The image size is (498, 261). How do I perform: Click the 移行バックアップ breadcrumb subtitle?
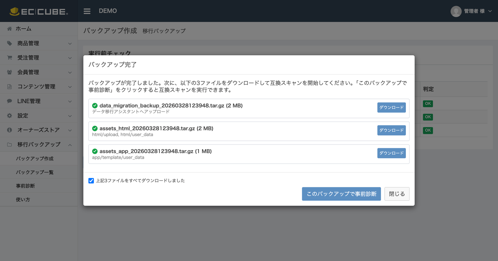pyautogui.click(x=164, y=31)
